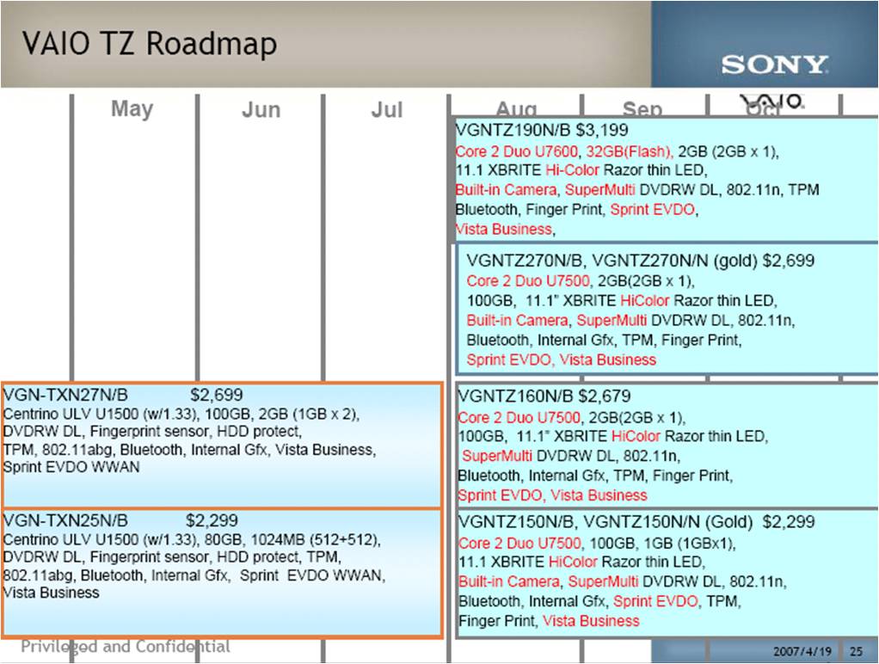Click the SONY logo
This screenshot has width=879, height=664.
[775, 65]
